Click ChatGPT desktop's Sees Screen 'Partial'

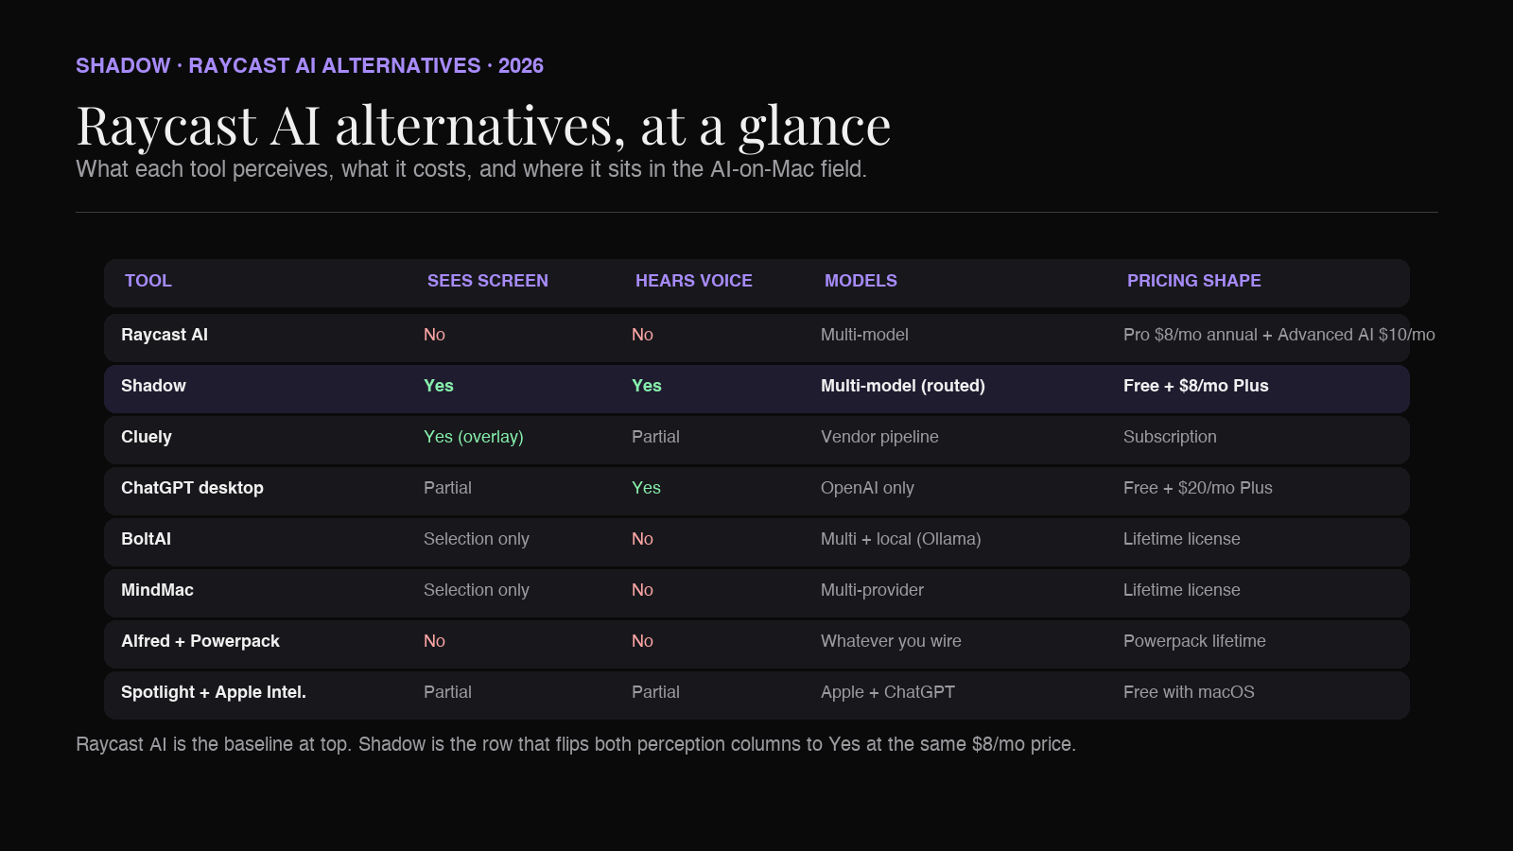click(x=447, y=488)
